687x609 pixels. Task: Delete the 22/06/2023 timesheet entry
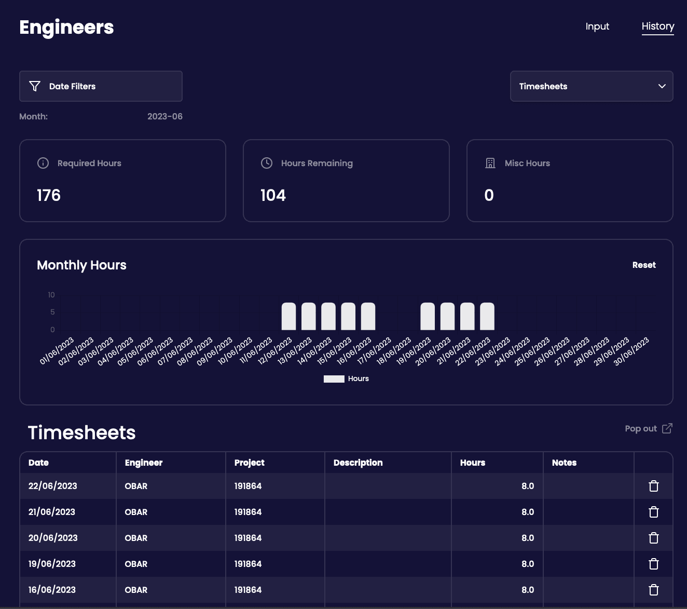click(x=653, y=486)
